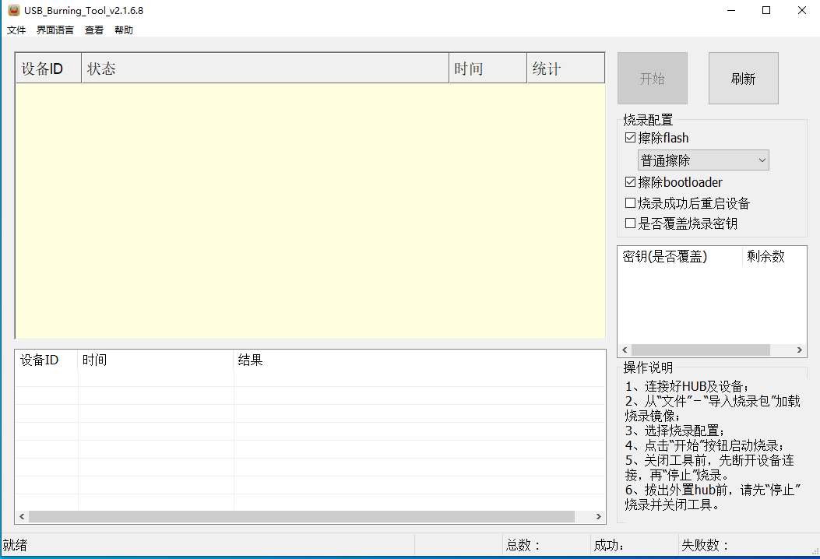Click the 刷新 refresh button
Screen dimensions: 820x559
pos(743,78)
